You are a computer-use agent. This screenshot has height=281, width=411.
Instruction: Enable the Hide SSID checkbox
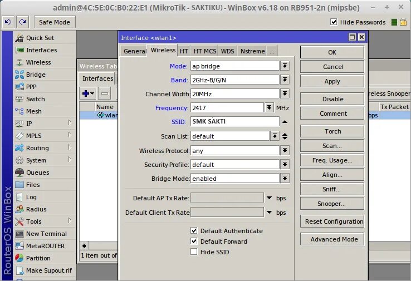(194, 252)
